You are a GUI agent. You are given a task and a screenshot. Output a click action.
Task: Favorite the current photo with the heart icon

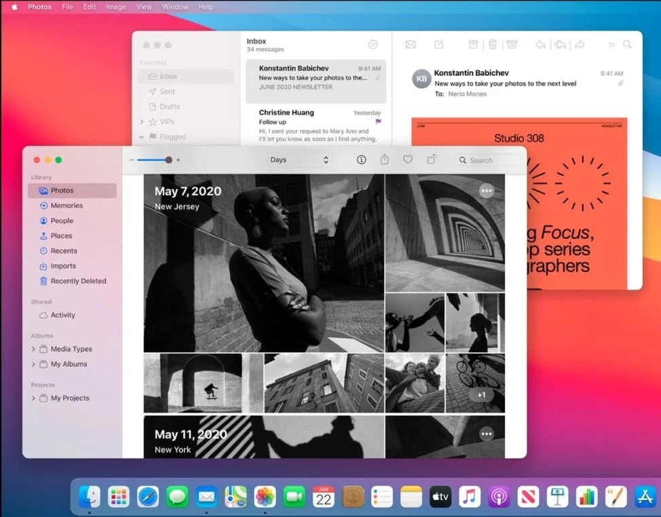(x=408, y=160)
